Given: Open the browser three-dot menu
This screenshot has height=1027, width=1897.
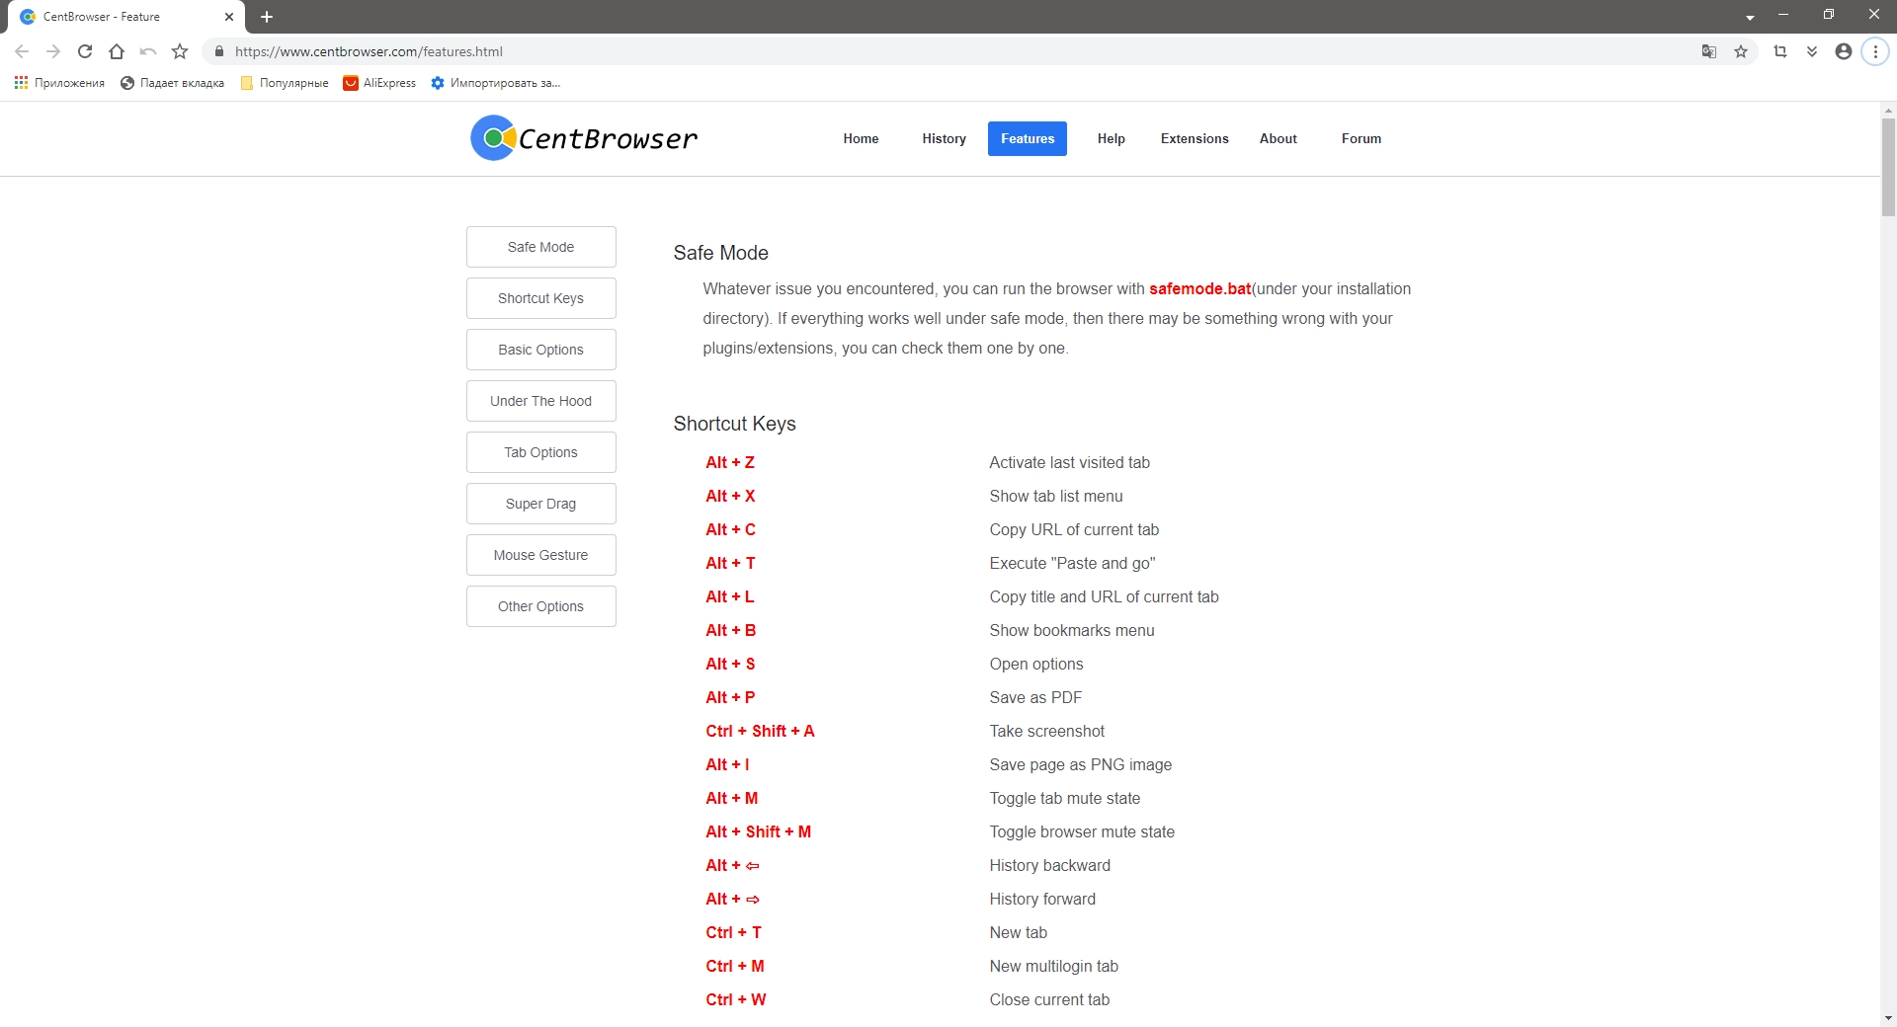Looking at the screenshot, I should (x=1875, y=51).
